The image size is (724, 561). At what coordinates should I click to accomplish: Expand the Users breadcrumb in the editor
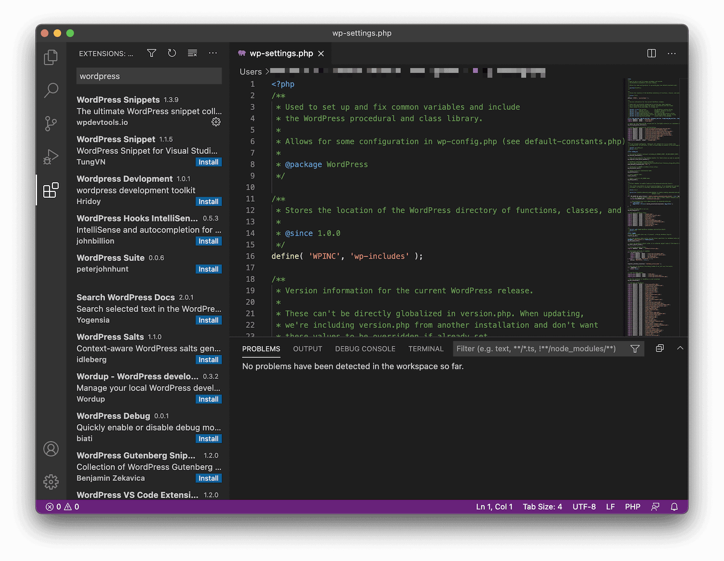pyautogui.click(x=251, y=71)
